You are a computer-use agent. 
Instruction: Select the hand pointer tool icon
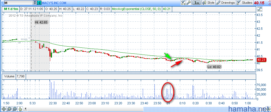click(20, 109)
